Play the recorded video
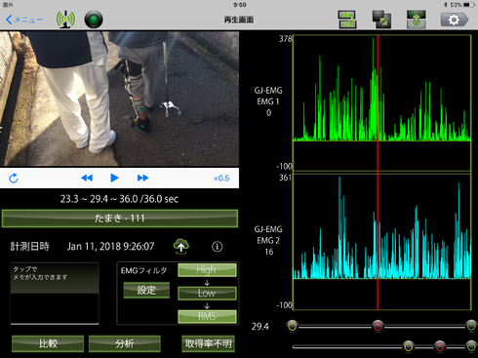The image size is (478, 358). pos(114,178)
